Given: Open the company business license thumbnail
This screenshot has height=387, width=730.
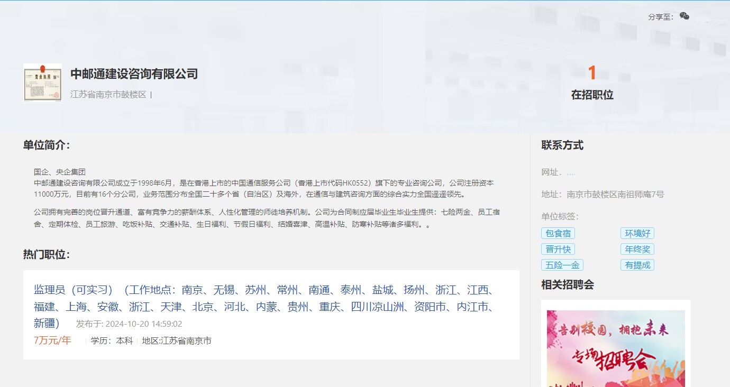Looking at the screenshot, I should click(x=42, y=82).
